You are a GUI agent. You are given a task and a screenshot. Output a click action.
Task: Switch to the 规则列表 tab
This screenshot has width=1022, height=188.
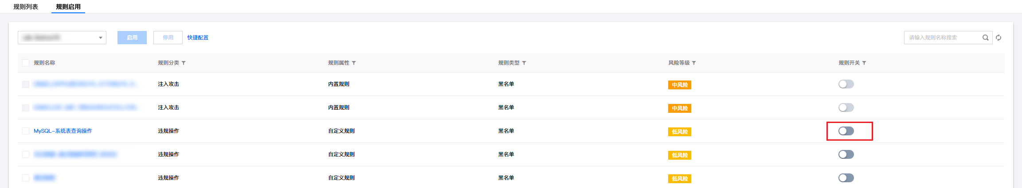(x=26, y=7)
